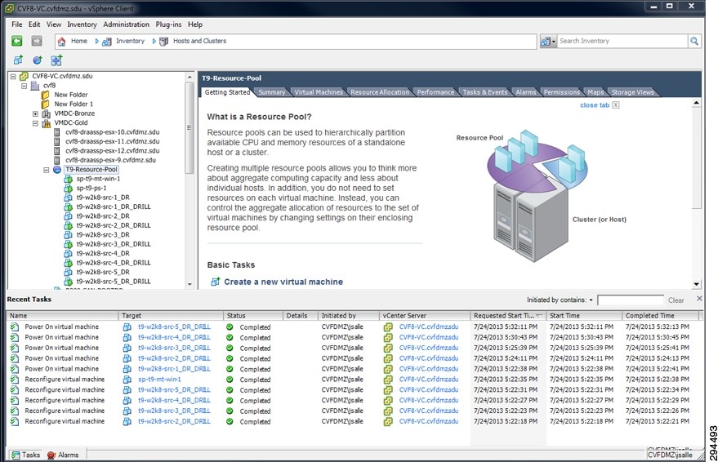Click the New Folder folder icon
Screen dimensions: 718x462
pyautogui.click(x=46, y=95)
